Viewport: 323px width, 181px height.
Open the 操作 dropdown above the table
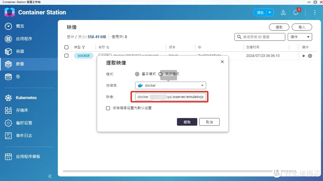(x=300, y=37)
